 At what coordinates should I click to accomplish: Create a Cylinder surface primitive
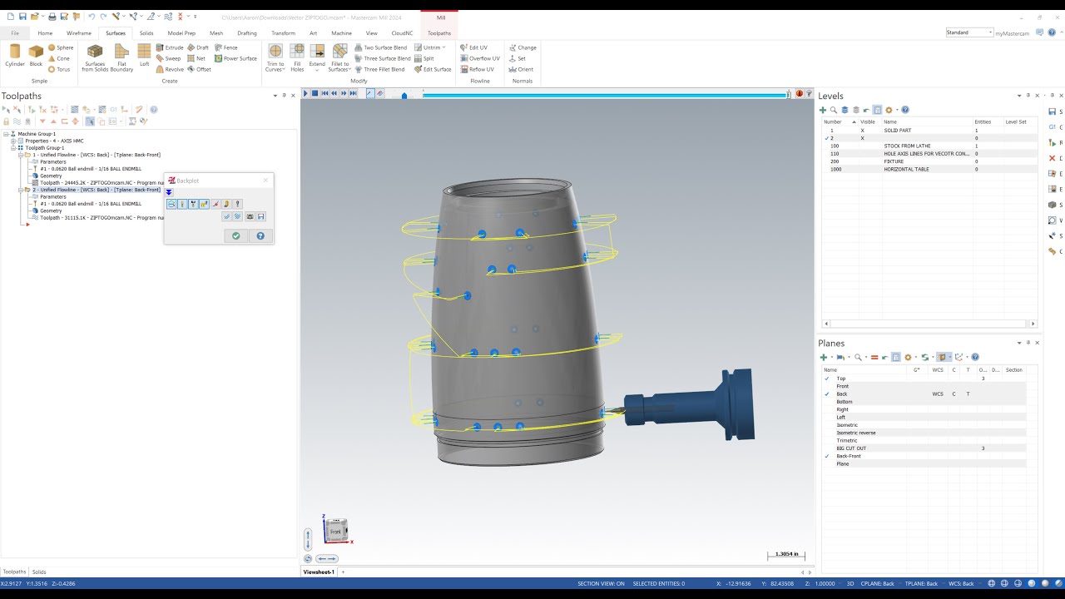[x=15, y=56]
